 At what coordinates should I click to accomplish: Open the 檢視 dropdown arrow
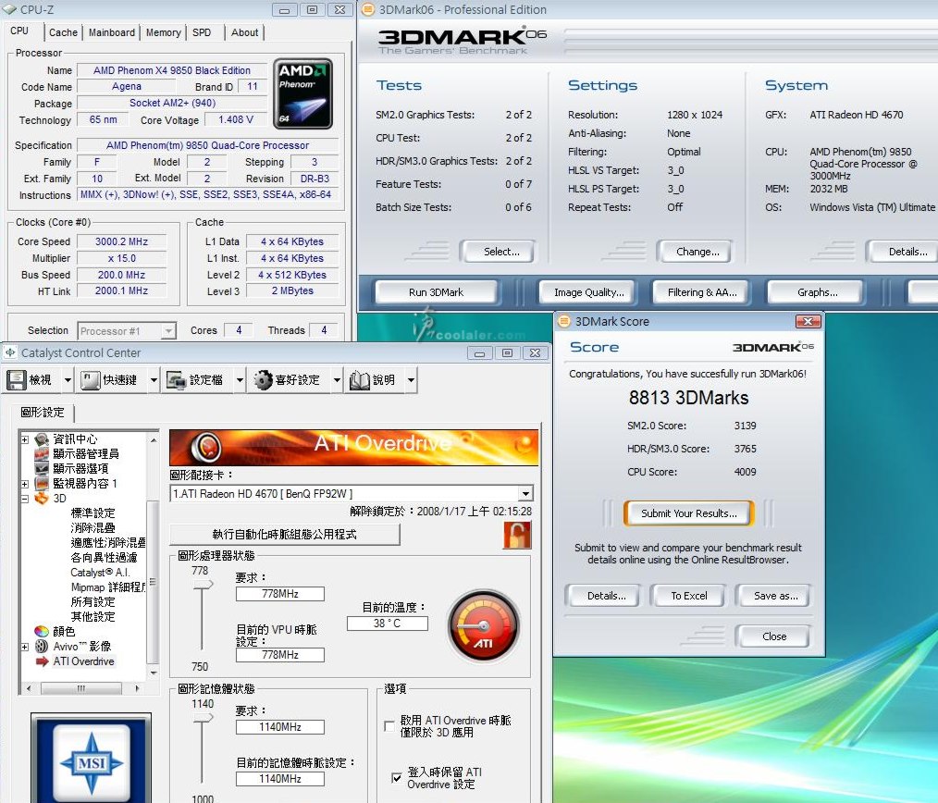tap(68, 380)
